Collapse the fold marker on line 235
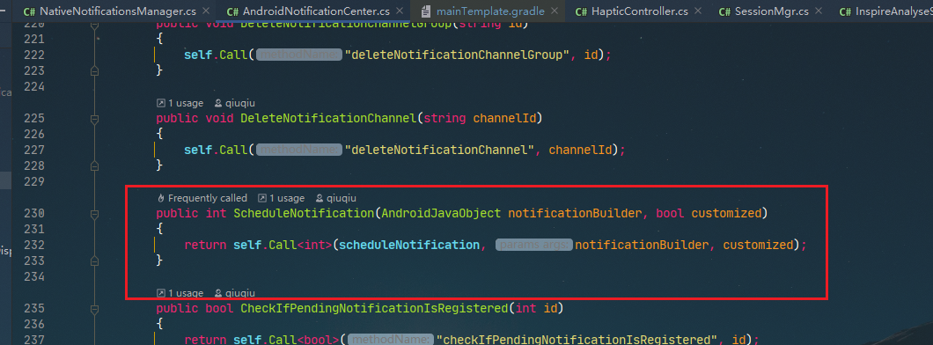Image resolution: width=933 pixels, height=345 pixels. pyautogui.click(x=94, y=309)
